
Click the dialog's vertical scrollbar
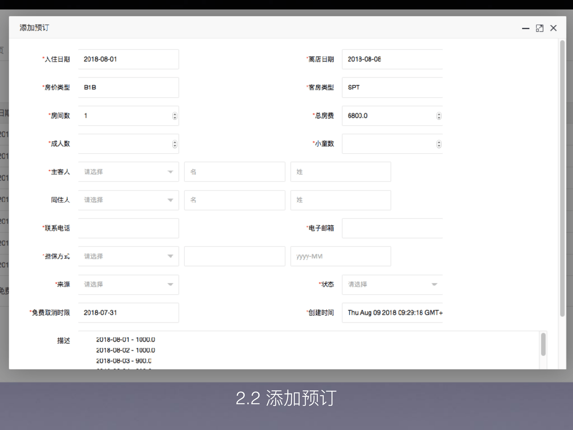[562, 178]
